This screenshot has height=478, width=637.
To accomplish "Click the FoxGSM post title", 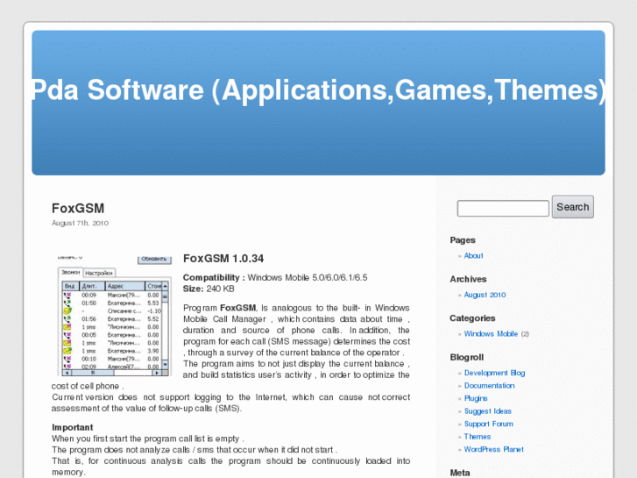I will pos(78,208).
